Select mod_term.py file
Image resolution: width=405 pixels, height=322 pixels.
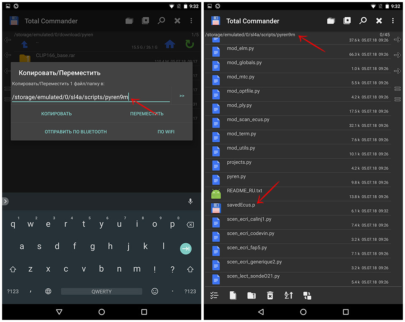tap(298, 137)
